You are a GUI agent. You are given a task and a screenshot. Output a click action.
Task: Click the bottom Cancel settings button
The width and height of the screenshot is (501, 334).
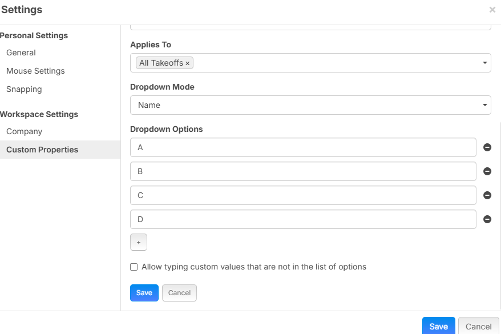[x=478, y=326]
